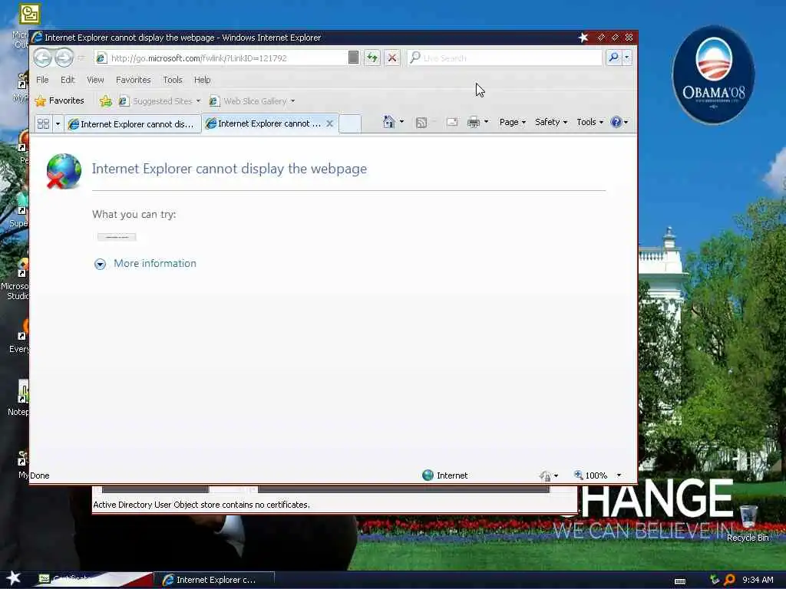Open Recycle Bin desktop icon
This screenshot has width=786, height=589.
point(748,523)
